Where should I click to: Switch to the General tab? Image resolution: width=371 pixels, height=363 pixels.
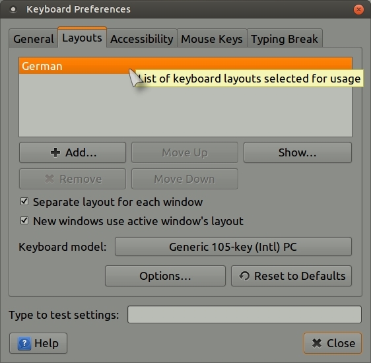pyautogui.click(x=34, y=38)
